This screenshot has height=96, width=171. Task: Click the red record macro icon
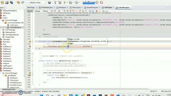click(97, 11)
